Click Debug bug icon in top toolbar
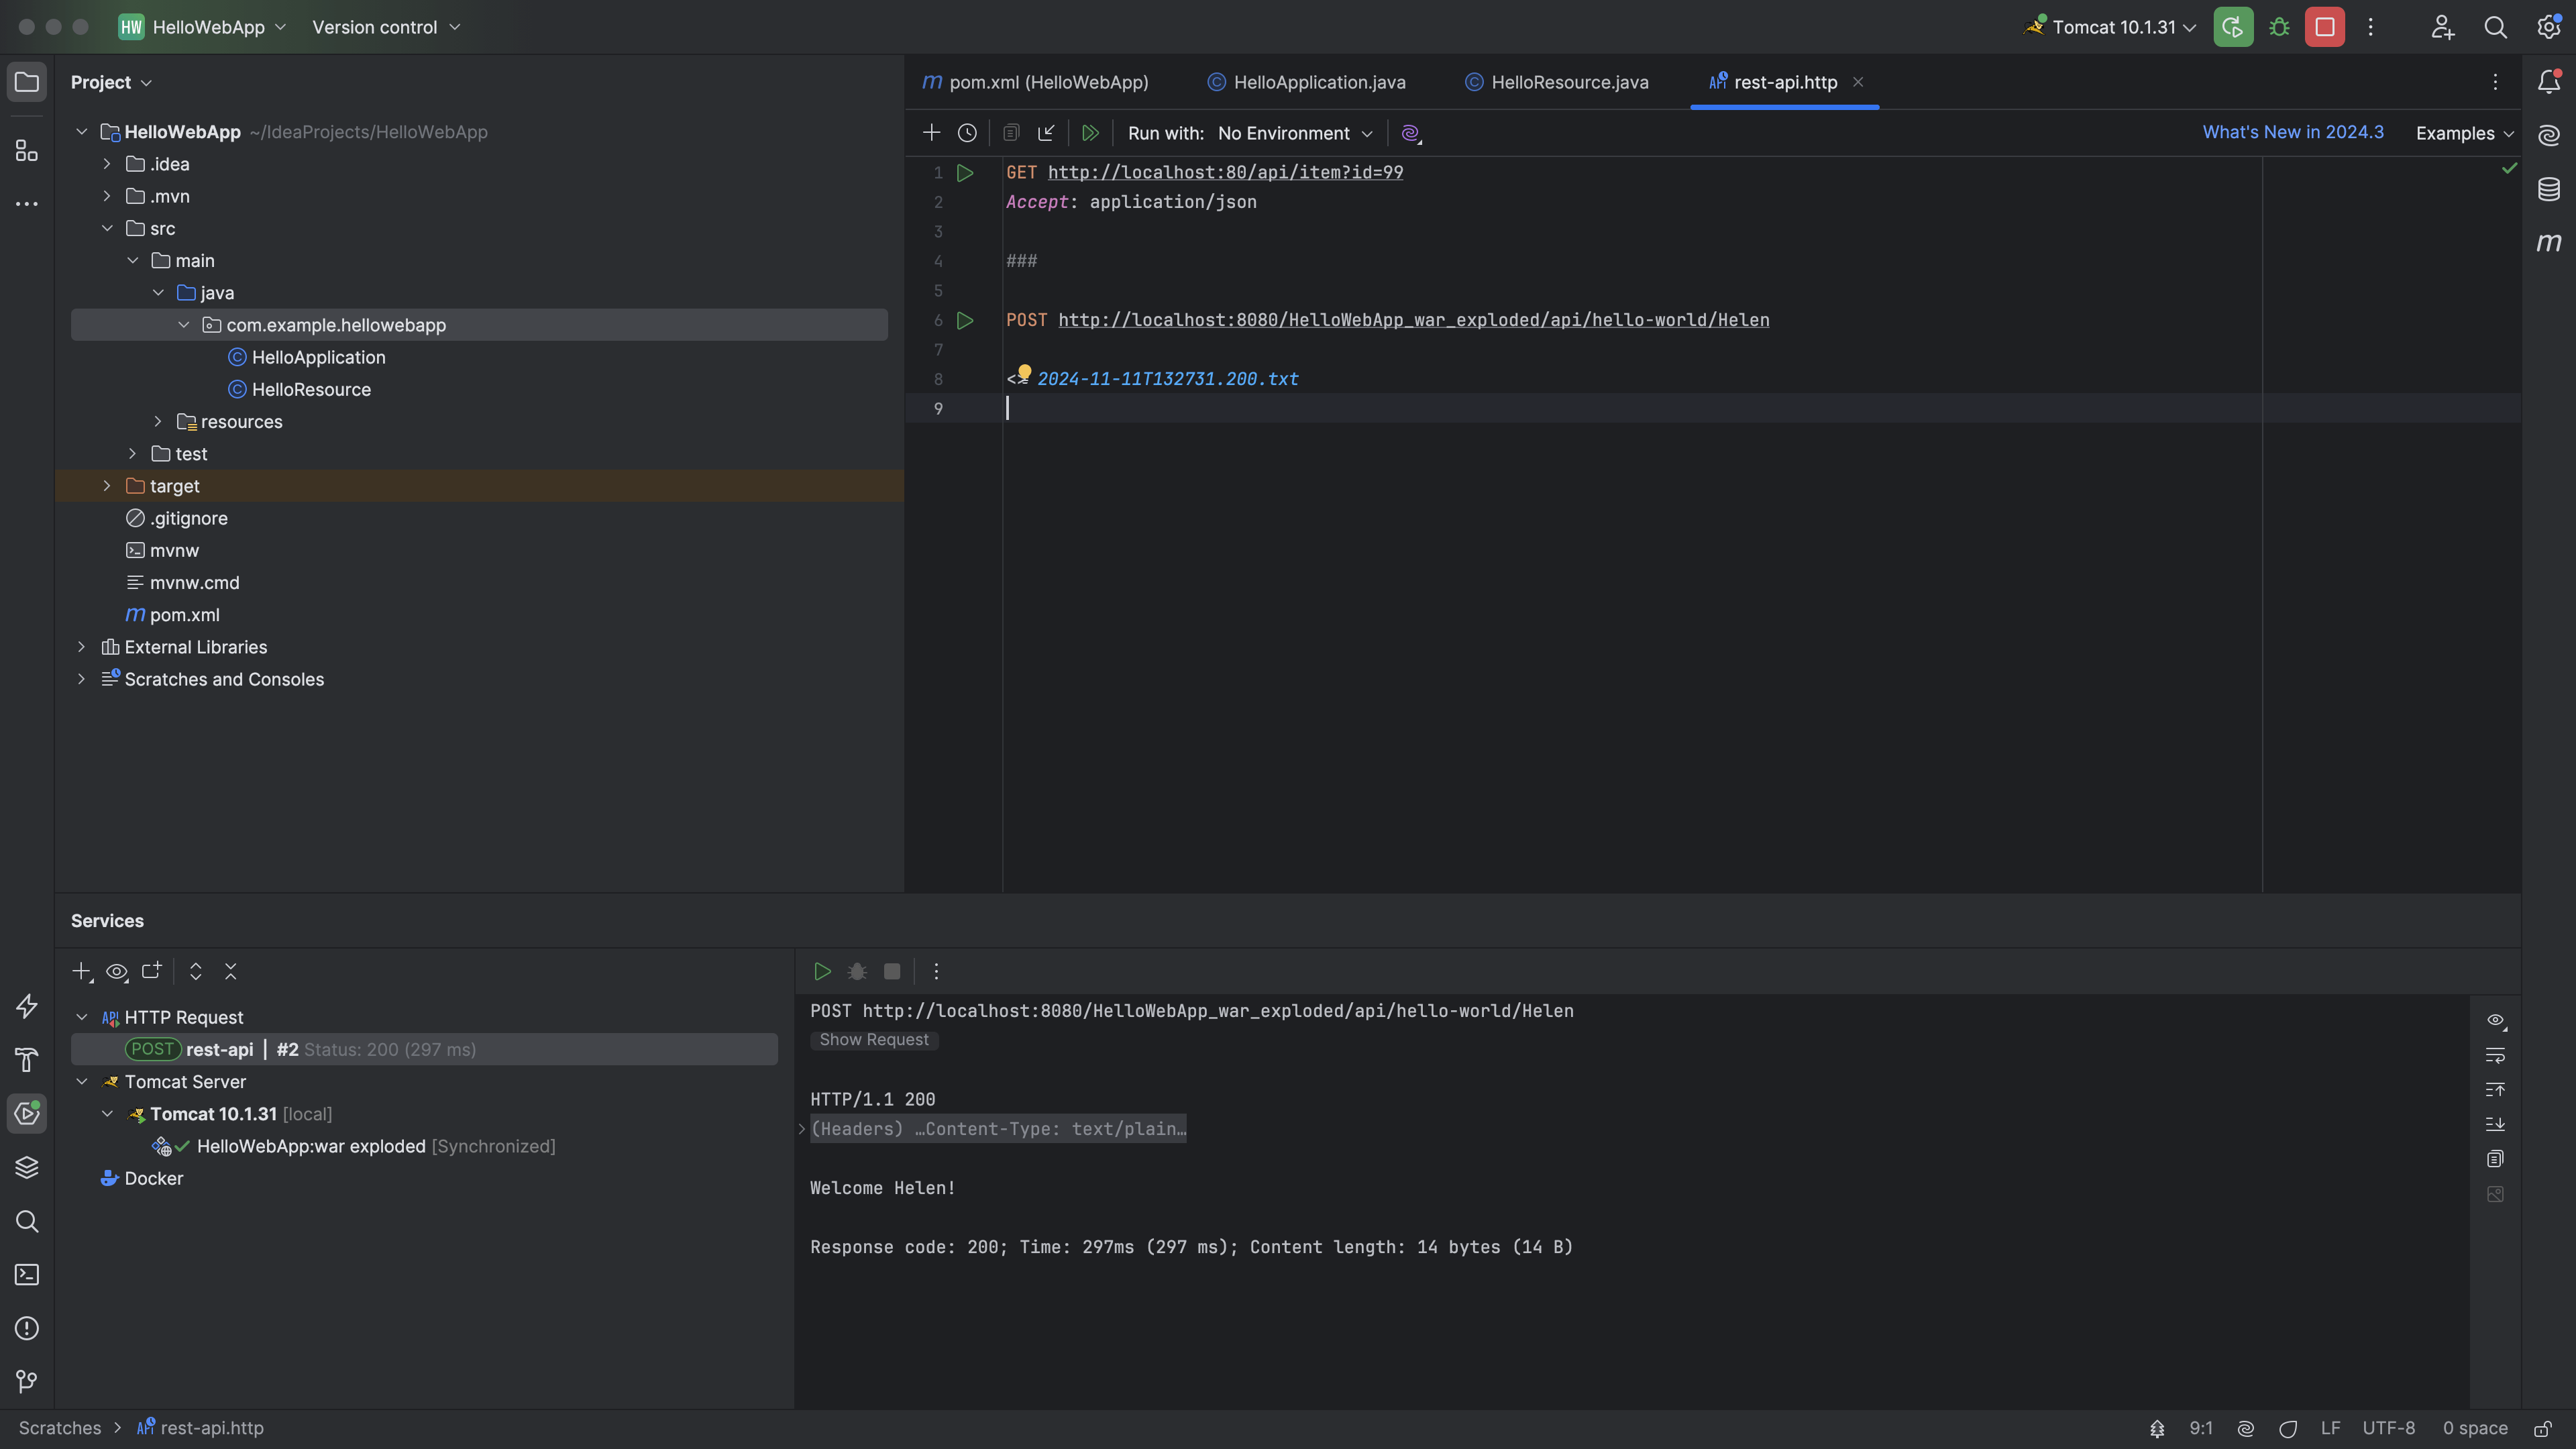This screenshot has width=2576, height=1449. coord(2279,27)
